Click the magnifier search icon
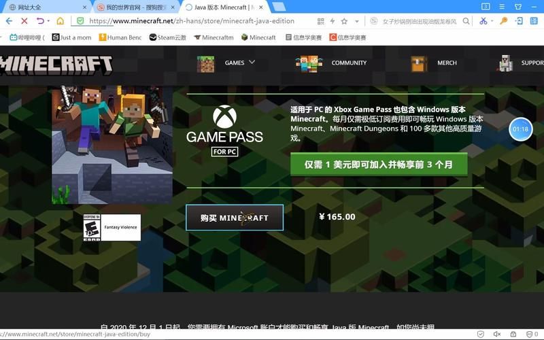This screenshot has width=544, height=340. tap(466, 22)
